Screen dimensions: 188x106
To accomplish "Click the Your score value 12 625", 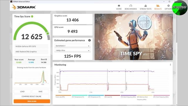I will pos(19,62).
